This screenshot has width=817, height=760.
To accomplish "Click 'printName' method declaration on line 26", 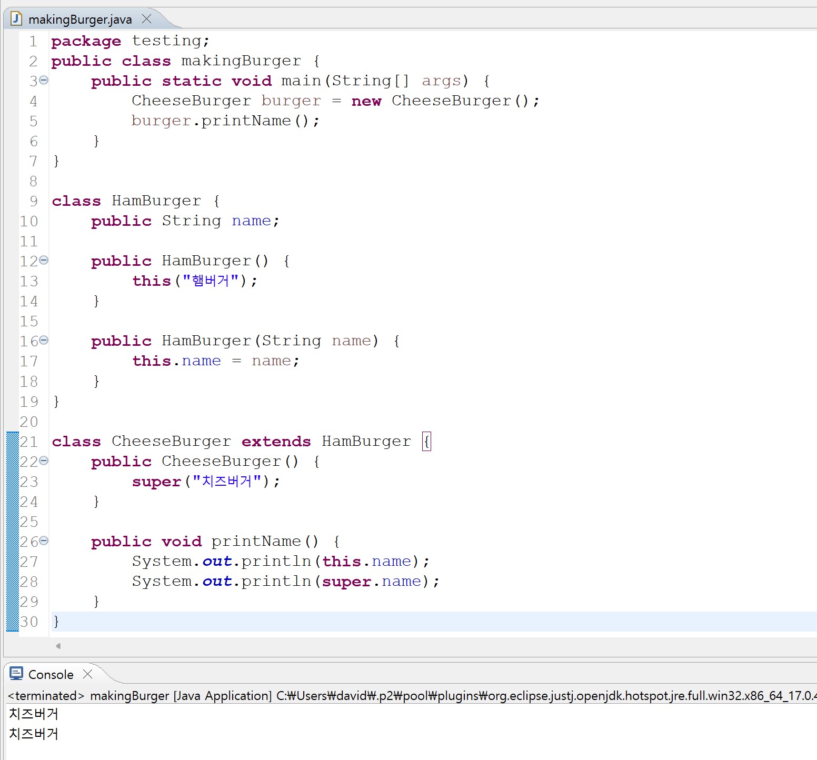I will click(256, 542).
